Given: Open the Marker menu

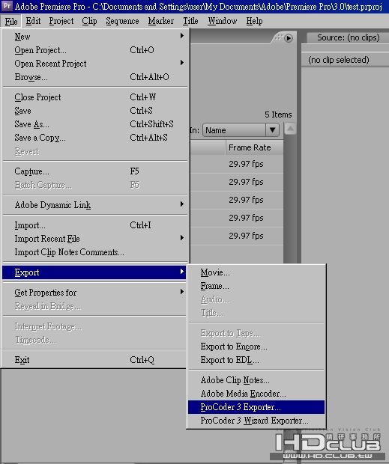Looking at the screenshot, I should point(161,21).
